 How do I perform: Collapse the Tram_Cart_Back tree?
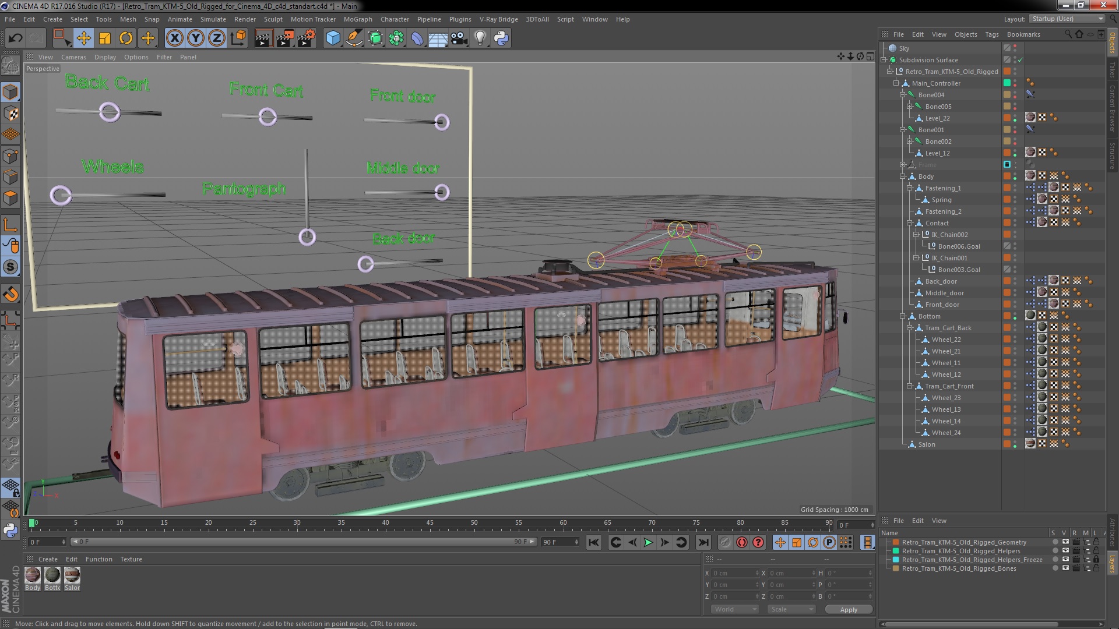click(909, 328)
